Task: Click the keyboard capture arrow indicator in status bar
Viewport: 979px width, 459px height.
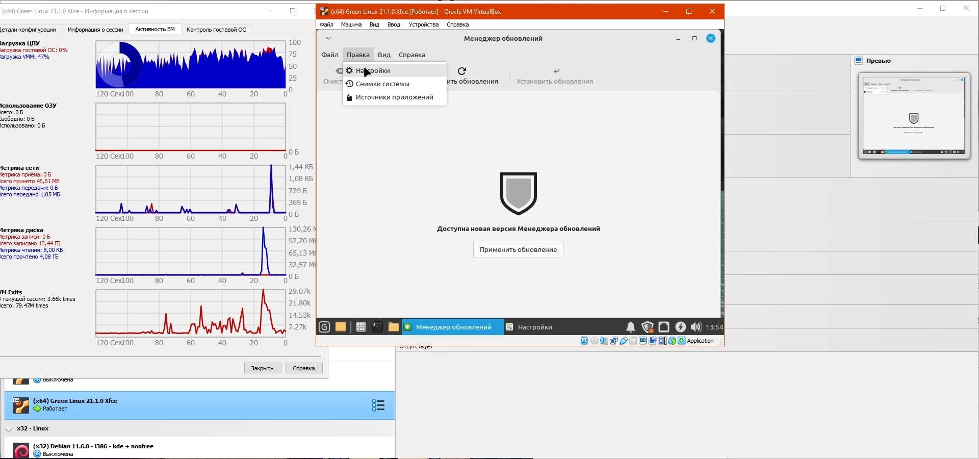Action: (x=682, y=341)
